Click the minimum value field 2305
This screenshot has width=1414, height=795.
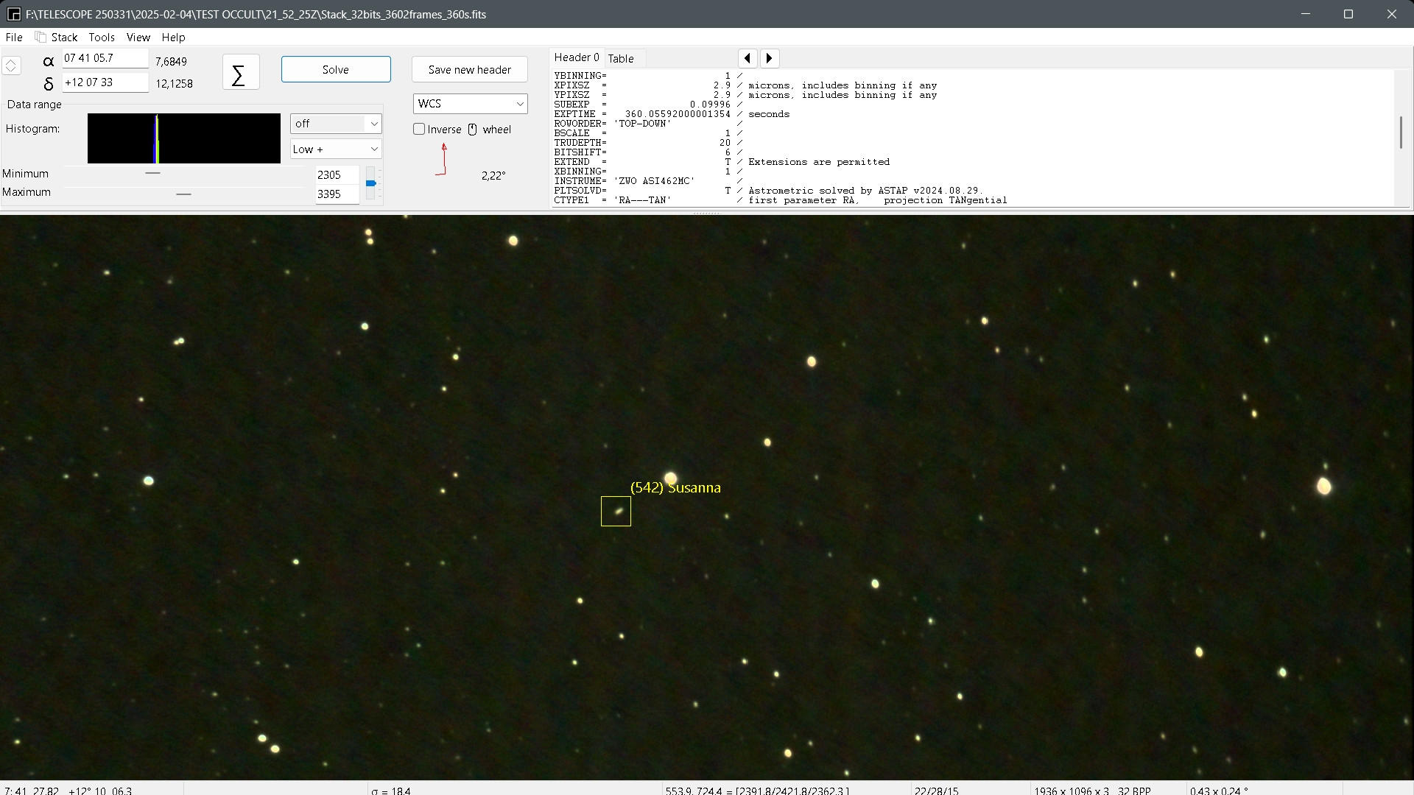click(x=337, y=175)
